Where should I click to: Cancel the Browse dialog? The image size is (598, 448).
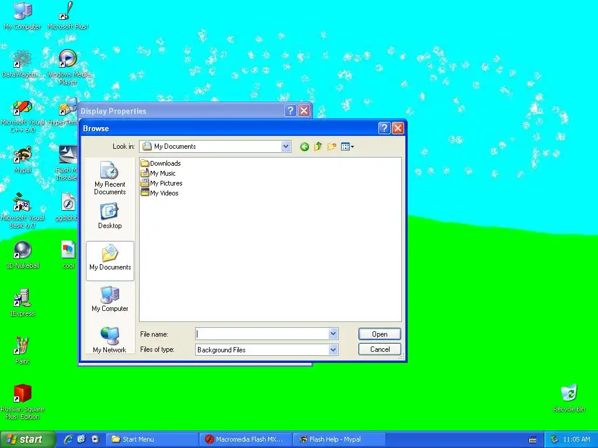pyautogui.click(x=380, y=349)
